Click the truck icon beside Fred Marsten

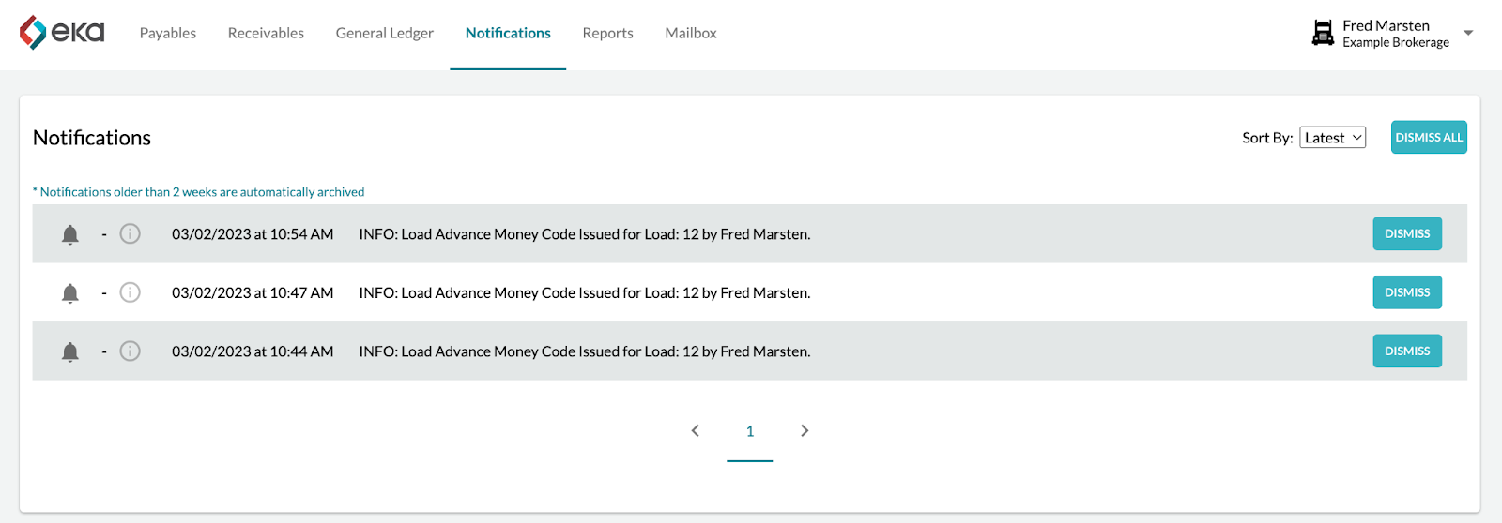click(x=1323, y=33)
